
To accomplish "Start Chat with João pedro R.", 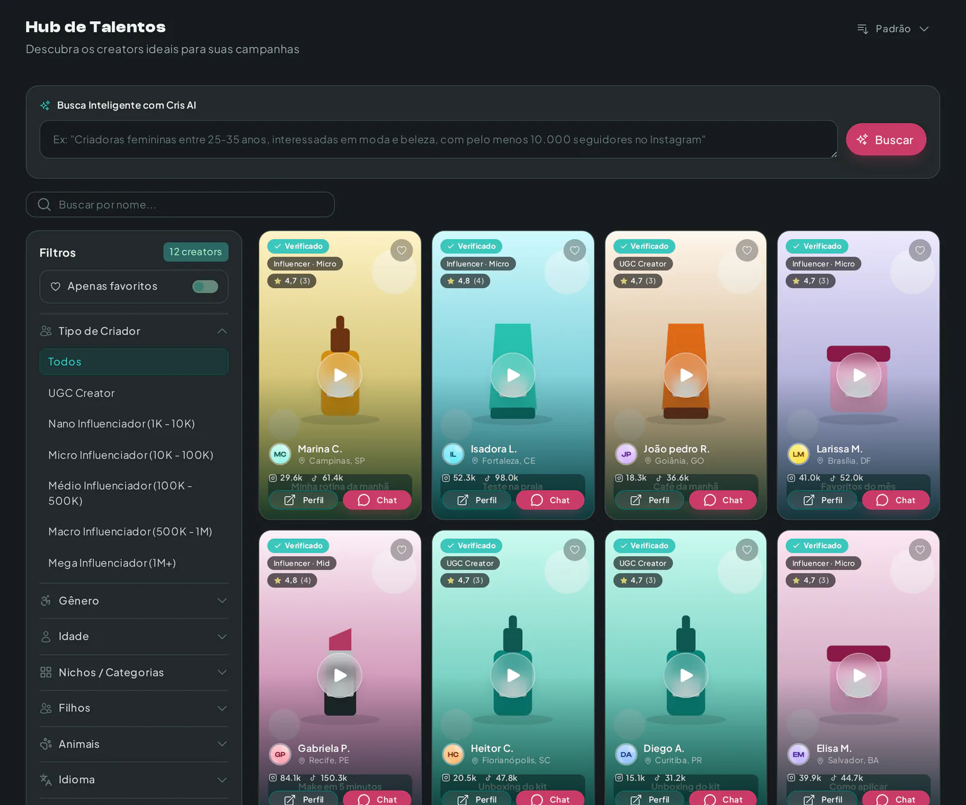I will click(x=723, y=500).
